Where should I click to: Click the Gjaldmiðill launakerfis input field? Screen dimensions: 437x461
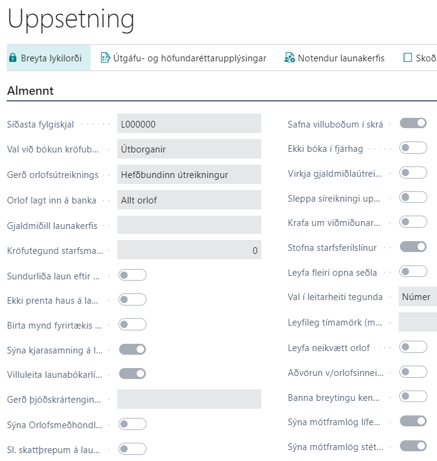click(x=189, y=225)
